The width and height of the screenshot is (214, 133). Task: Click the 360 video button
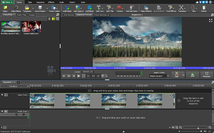point(193,74)
